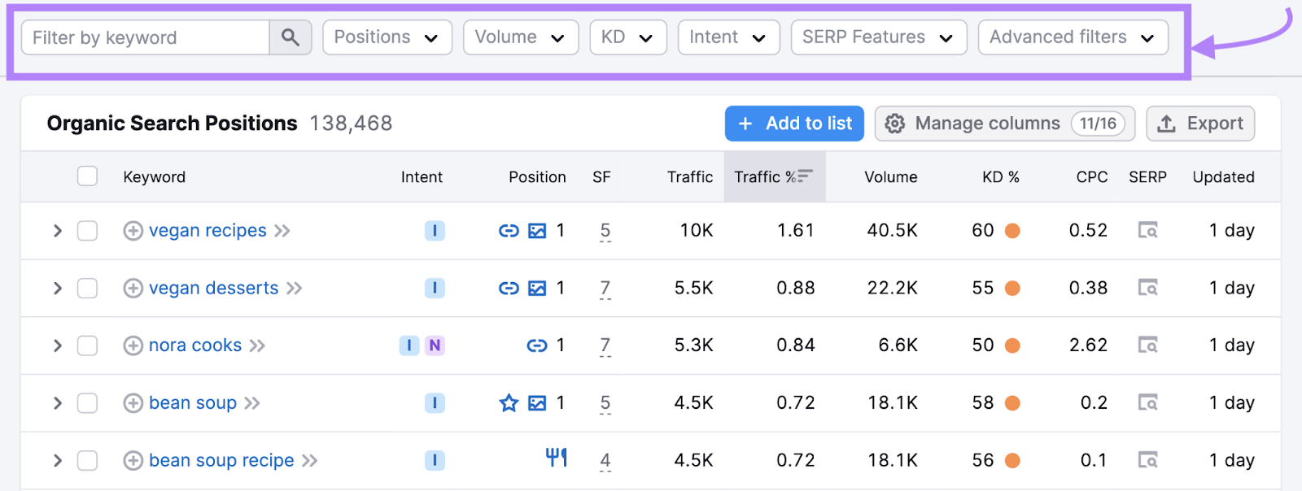Open SERP snapshot icon for bean soup recipe
Image resolution: width=1302 pixels, height=491 pixels.
click(1147, 461)
